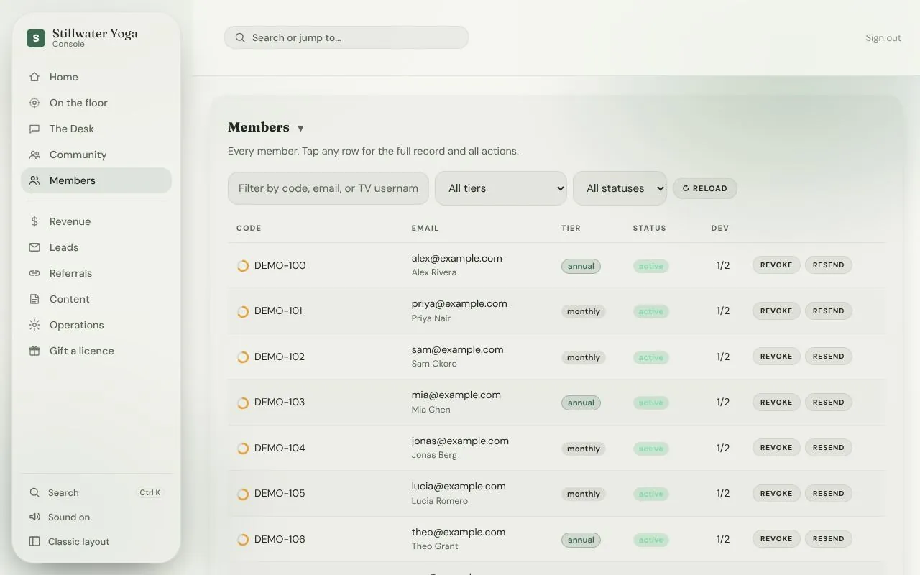Reload the members list

pyautogui.click(x=705, y=188)
